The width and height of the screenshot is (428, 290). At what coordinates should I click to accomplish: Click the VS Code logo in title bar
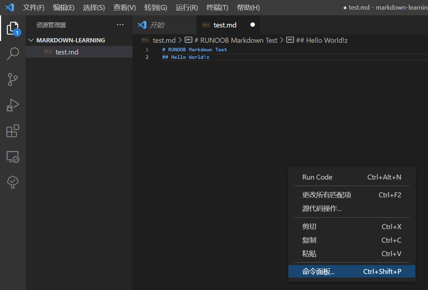[x=10, y=7]
